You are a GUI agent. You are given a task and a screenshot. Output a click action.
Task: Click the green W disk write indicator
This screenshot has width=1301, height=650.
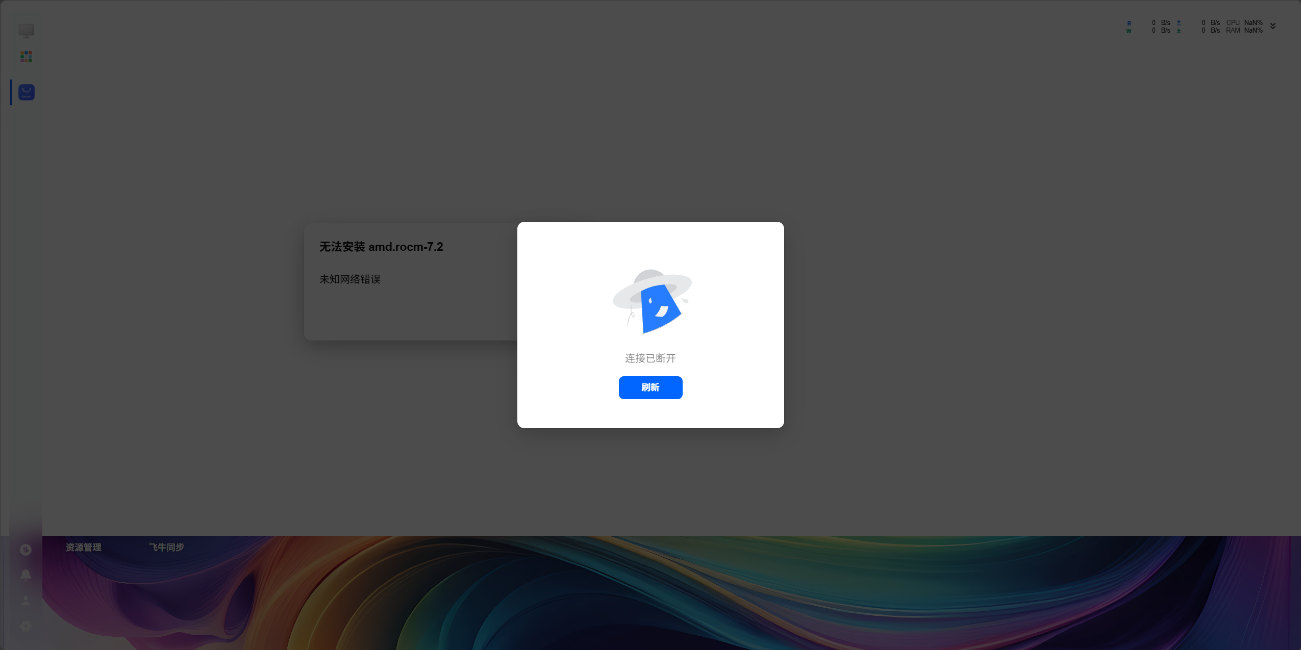(1129, 31)
